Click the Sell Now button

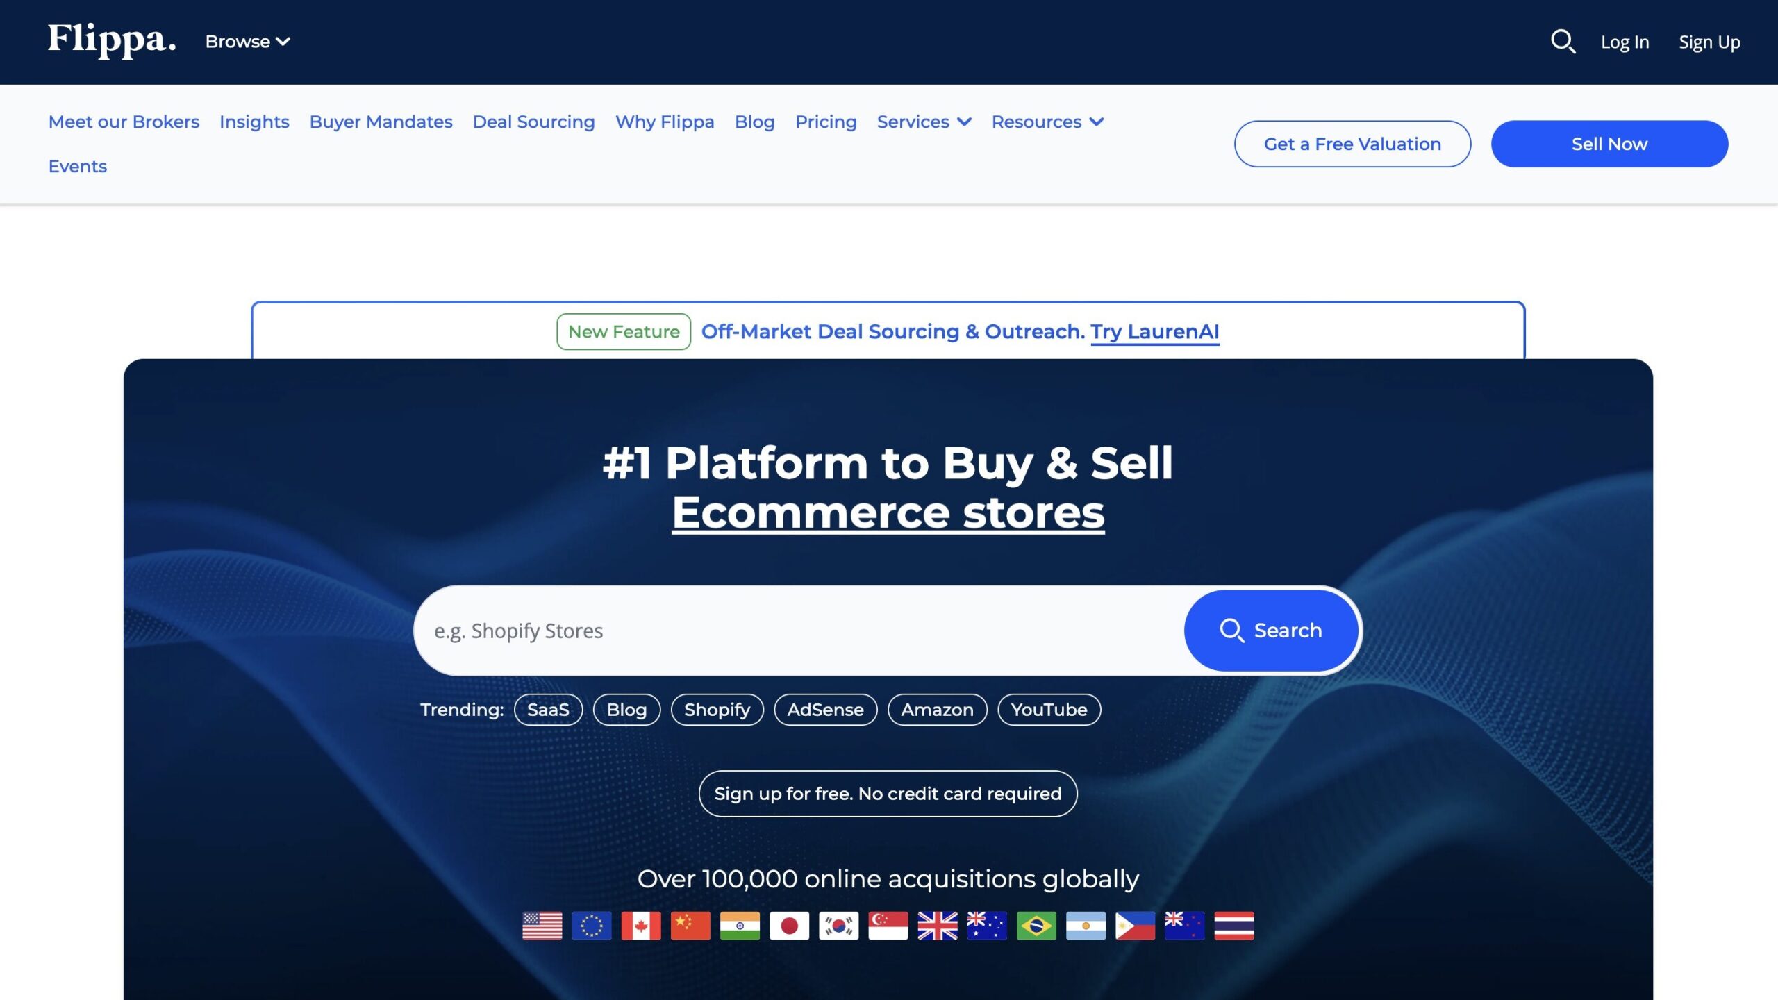pyautogui.click(x=1609, y=144)
